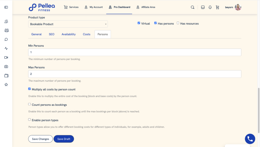Open the groups sidebar icon
The height and width of the screenshot is (147, 260).
tap(6, 30)
